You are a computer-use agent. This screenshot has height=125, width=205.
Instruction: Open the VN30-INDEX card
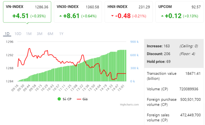(x=78, y=12)
